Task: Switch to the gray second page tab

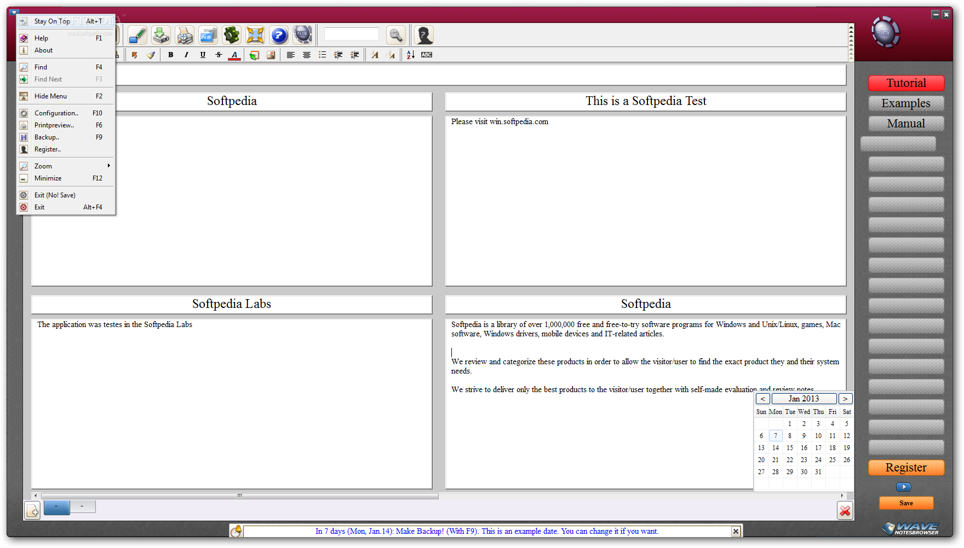Action: (x=83, y=506)
